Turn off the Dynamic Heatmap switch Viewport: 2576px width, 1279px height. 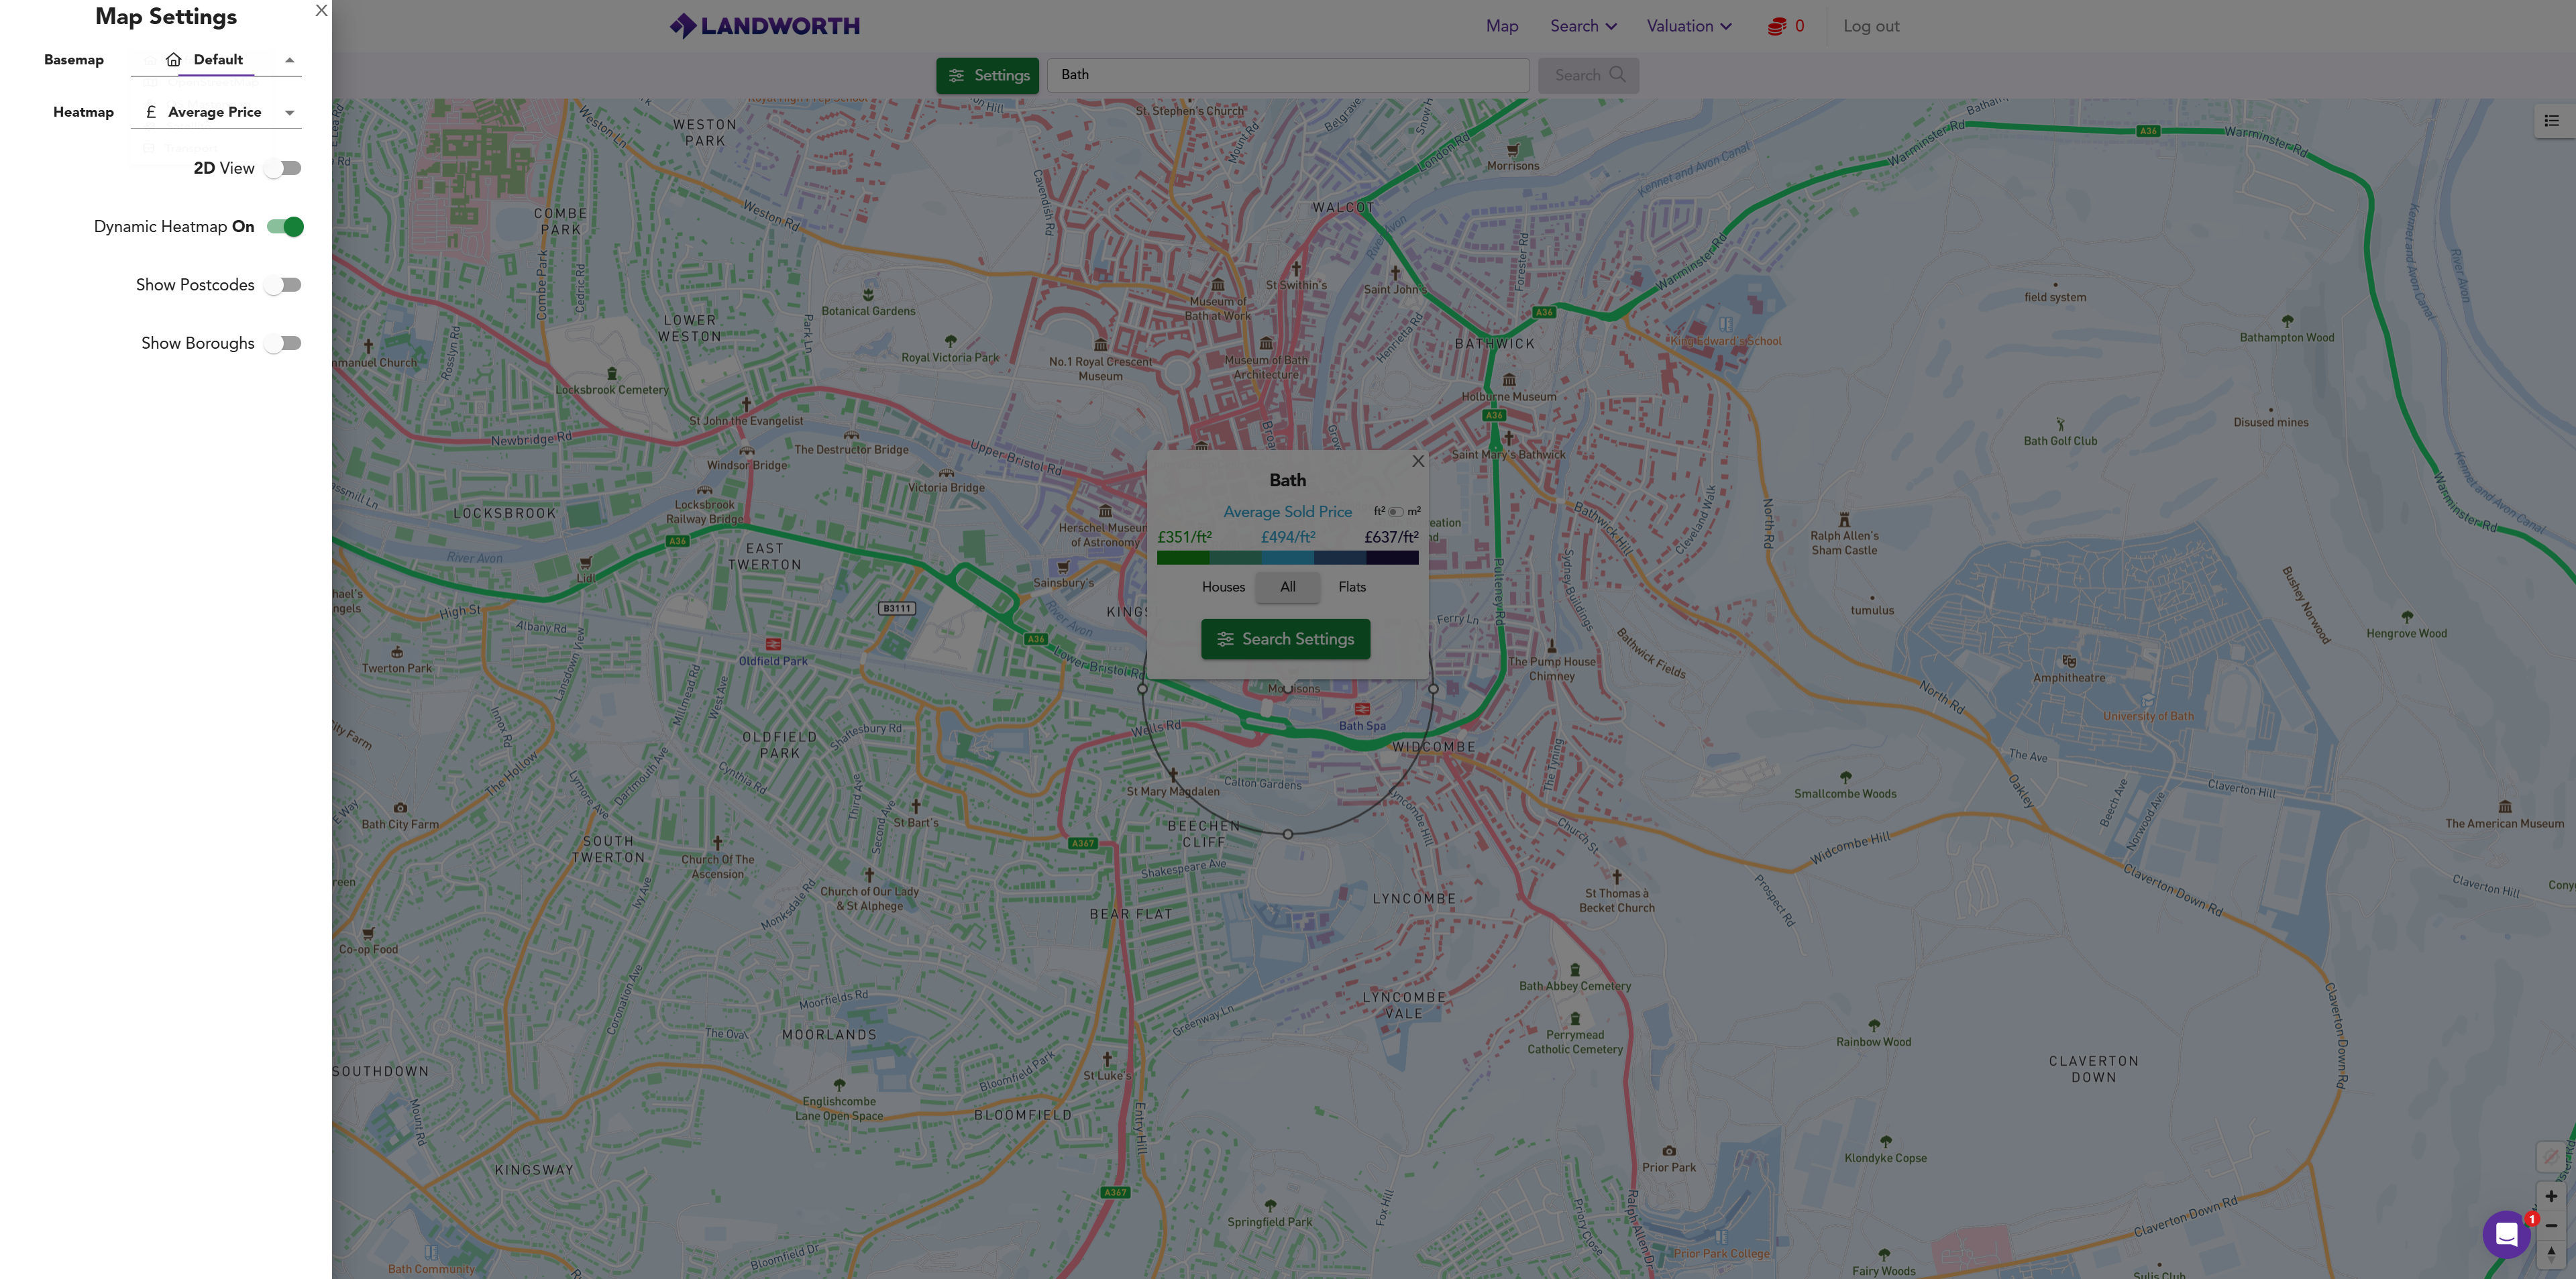tap(285, 227)
